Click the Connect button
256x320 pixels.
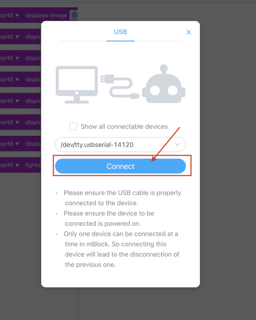click(120, 166)
